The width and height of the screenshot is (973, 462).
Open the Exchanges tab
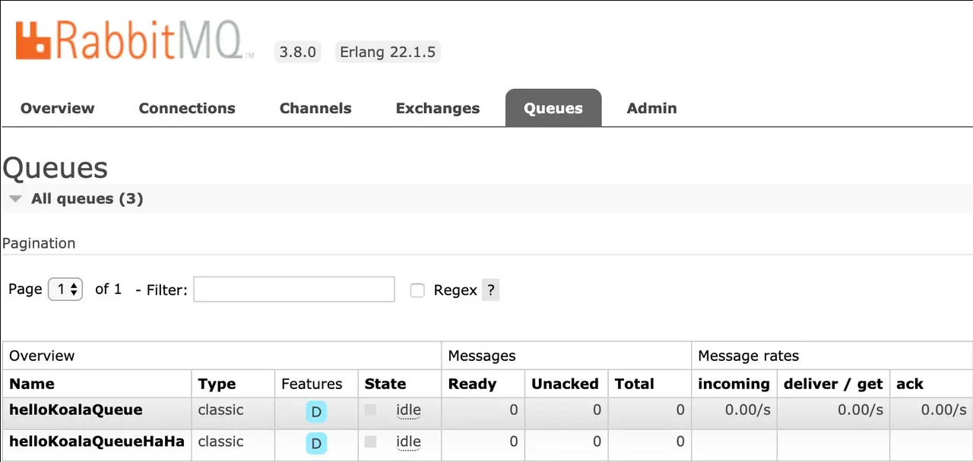pyautogui.click(x=438, y=108)
